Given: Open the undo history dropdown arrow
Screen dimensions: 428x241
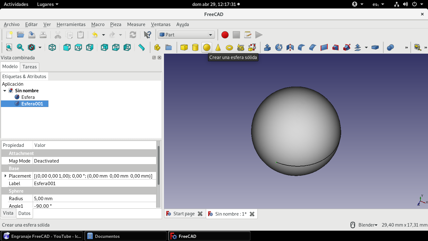Looking at the screenshot, I should (103, 35).
